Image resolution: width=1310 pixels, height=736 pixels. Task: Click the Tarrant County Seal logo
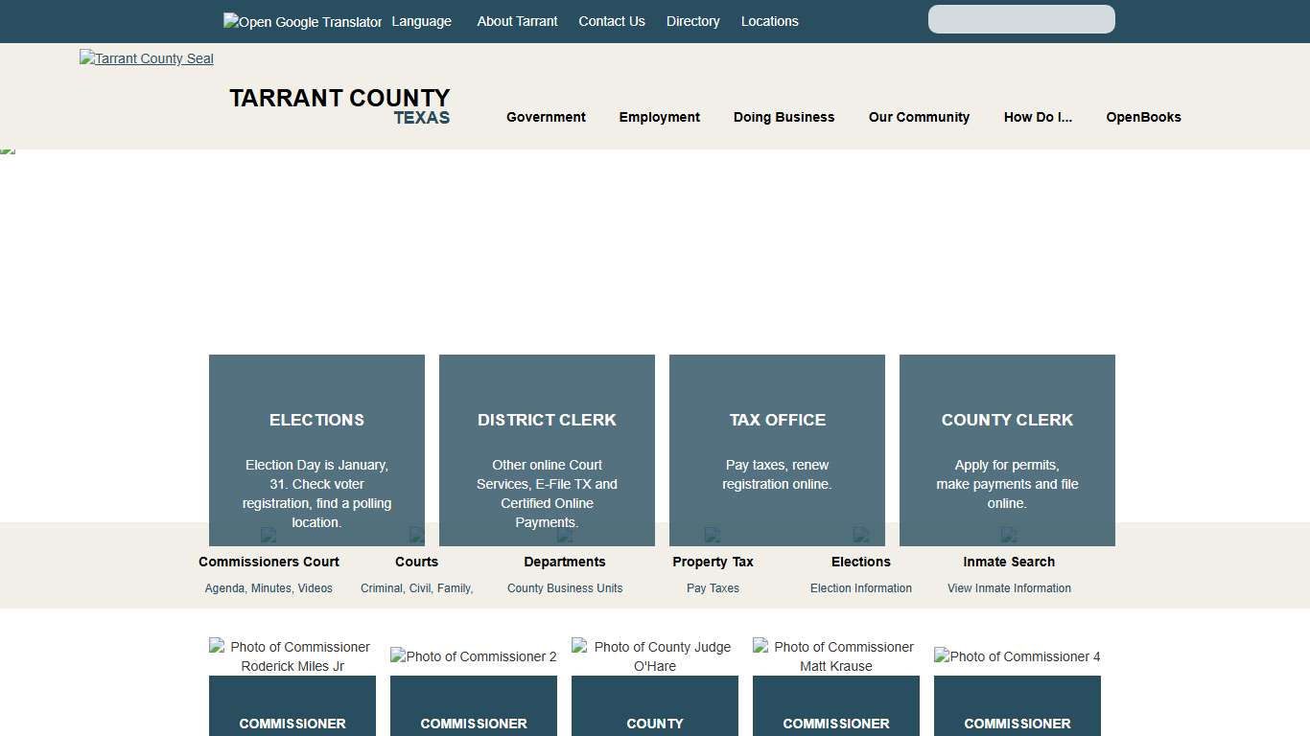click(146, 58)
